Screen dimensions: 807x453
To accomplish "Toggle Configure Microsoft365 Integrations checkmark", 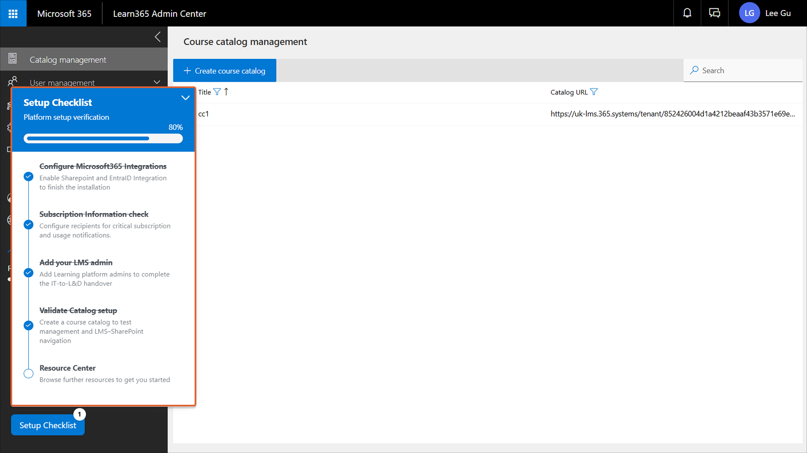I will 29,177.
